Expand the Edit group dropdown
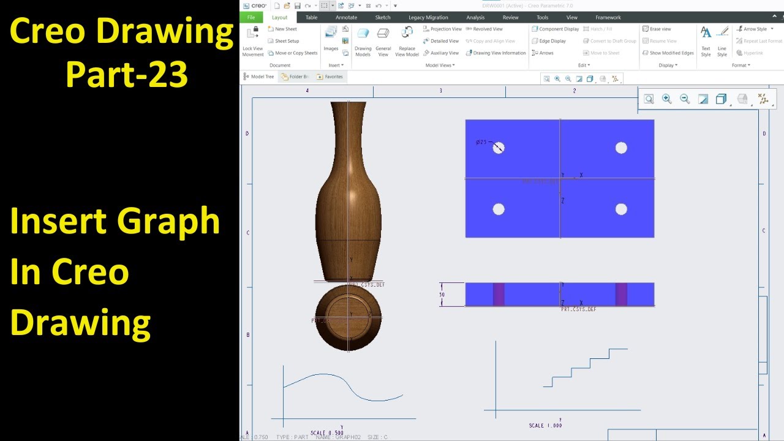This screenshot has width=784, height=441. (584, 65)
